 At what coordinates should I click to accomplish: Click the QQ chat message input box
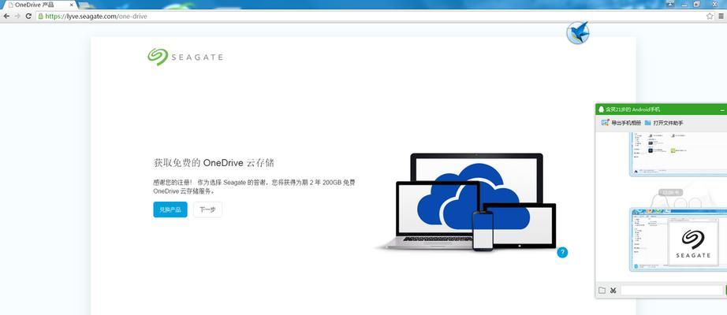[x=671, y=291]
